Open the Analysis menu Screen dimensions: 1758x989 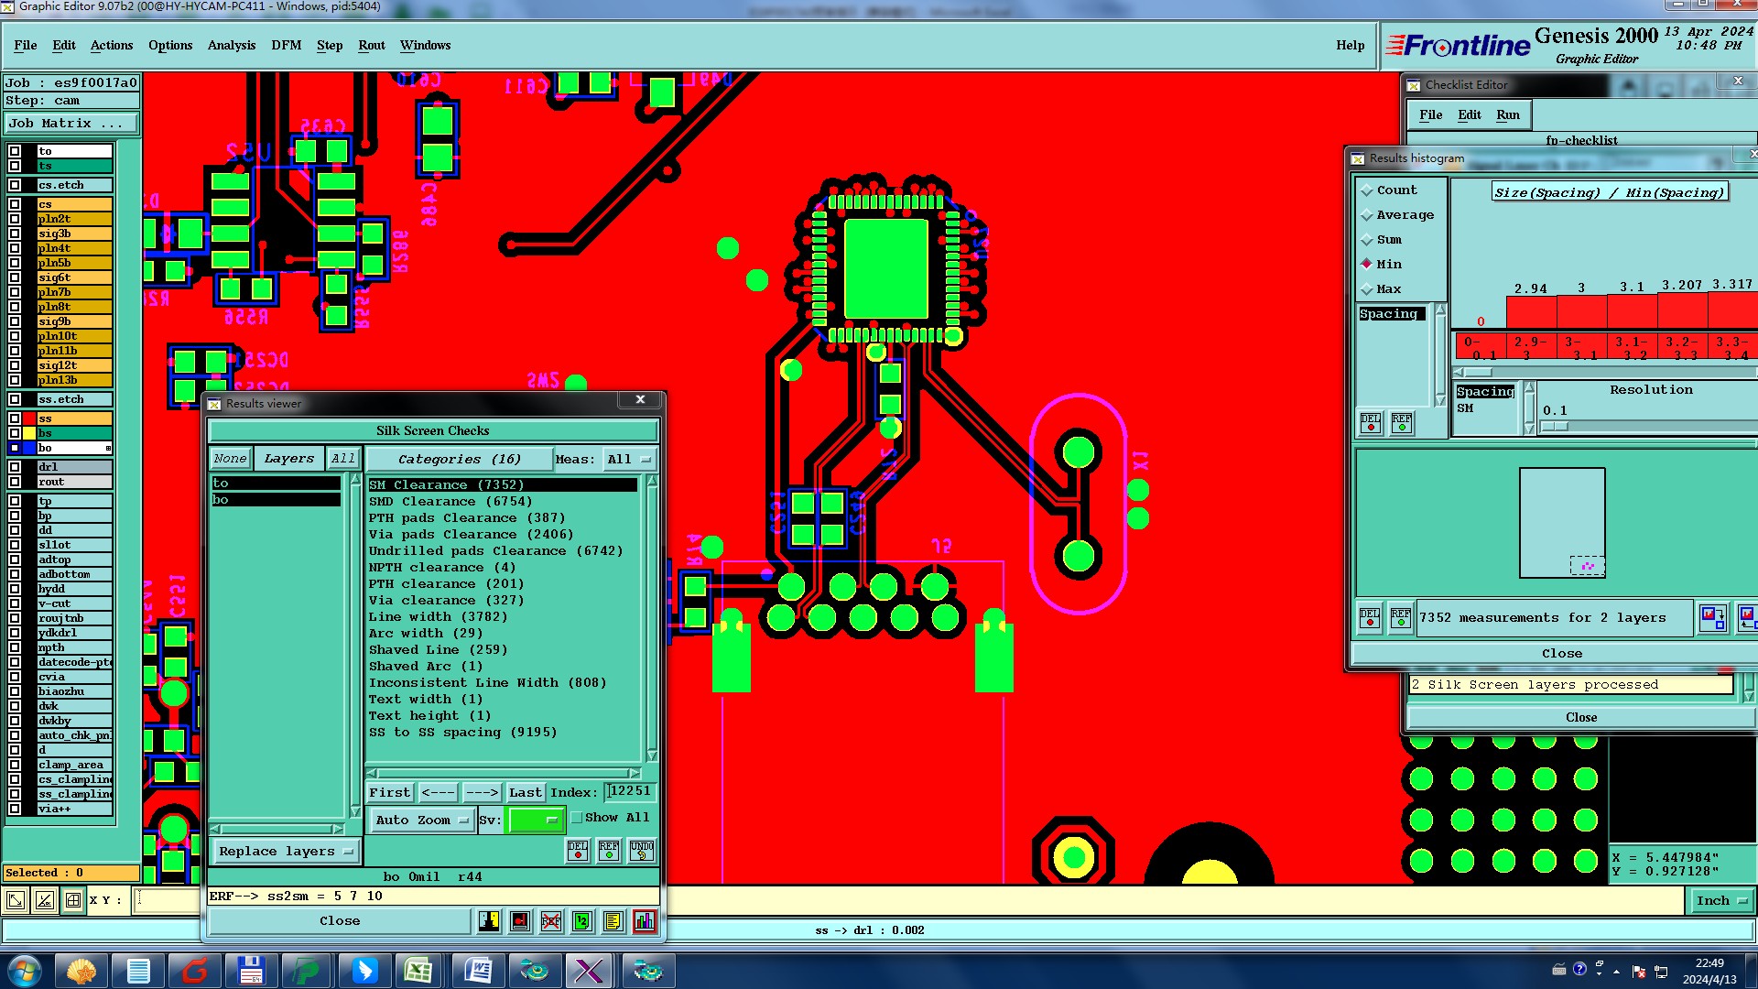[x=231, y=45]
